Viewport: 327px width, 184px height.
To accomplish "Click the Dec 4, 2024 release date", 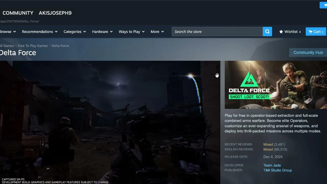I will pyautogui.click(x=273, y=157).
